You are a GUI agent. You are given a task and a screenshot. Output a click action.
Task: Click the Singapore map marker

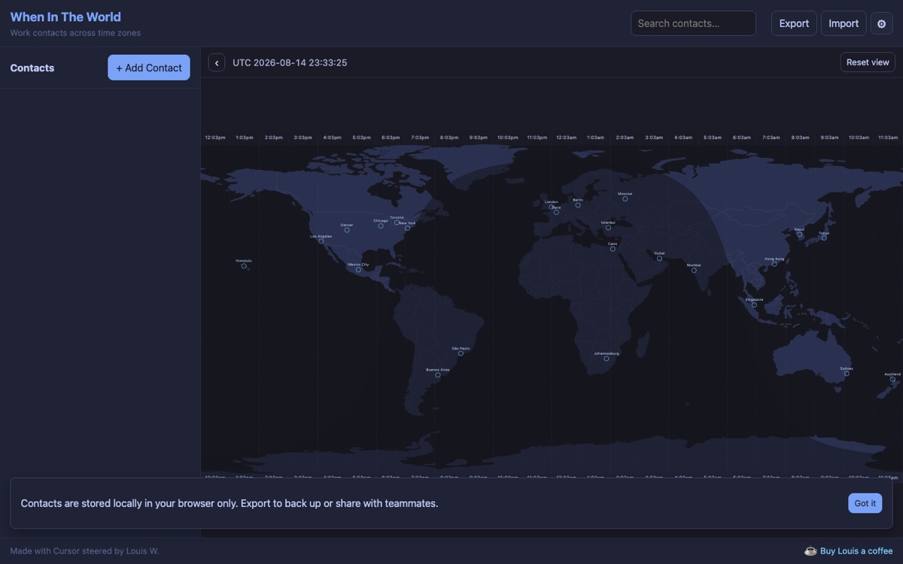754,305
